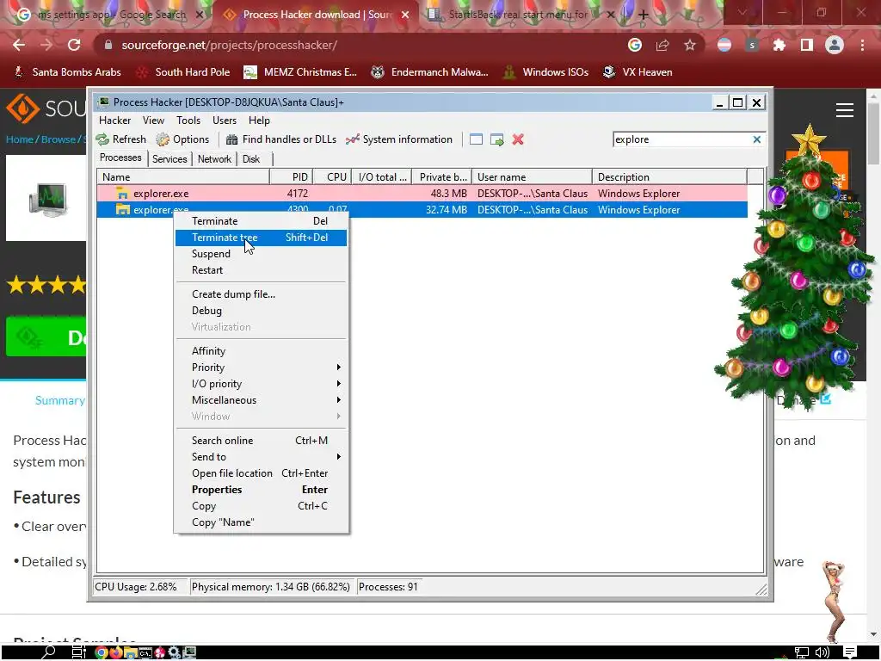Open the Users menu
The height and width of the screenshot is (661, 881).
225,120
